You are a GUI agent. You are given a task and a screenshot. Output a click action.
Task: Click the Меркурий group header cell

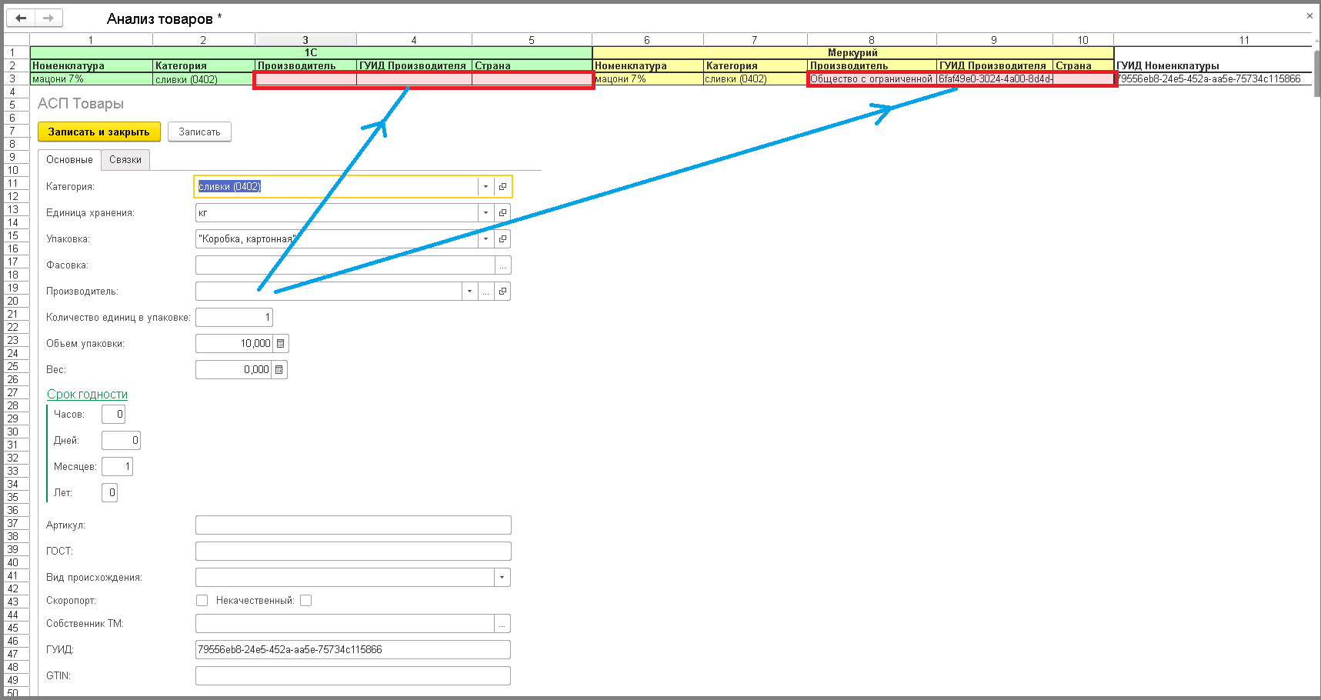point(852,52)
